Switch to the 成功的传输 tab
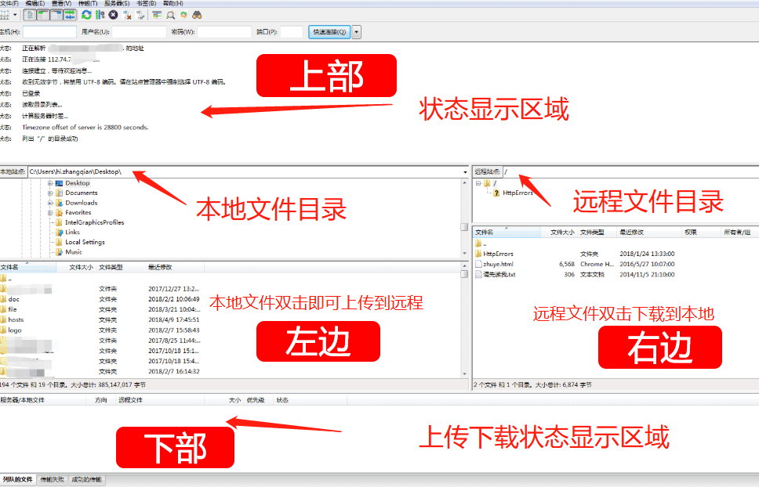Screen dimensions: 759x487 click(87, 480)
